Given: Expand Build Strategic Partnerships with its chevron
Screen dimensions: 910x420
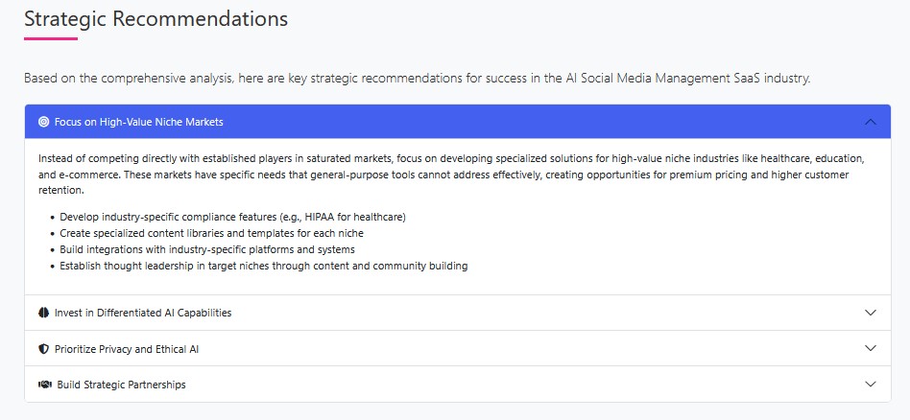Looking at the screenshot, I should [871, 385].
